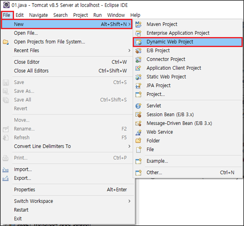Click the Dynamic Web Project globe icon
This screenshot has width=244, height=226.
point(138,42)
